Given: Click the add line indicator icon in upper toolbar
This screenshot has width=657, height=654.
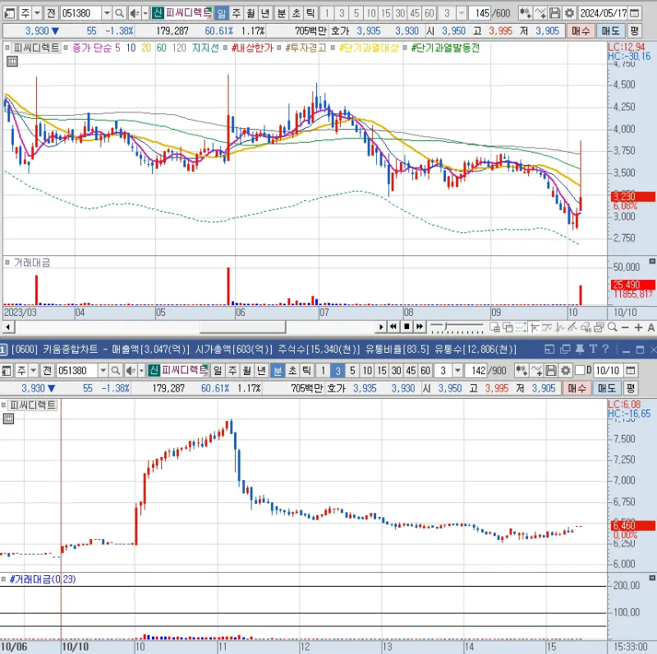Looking at the screenshot, I should 540,13.
